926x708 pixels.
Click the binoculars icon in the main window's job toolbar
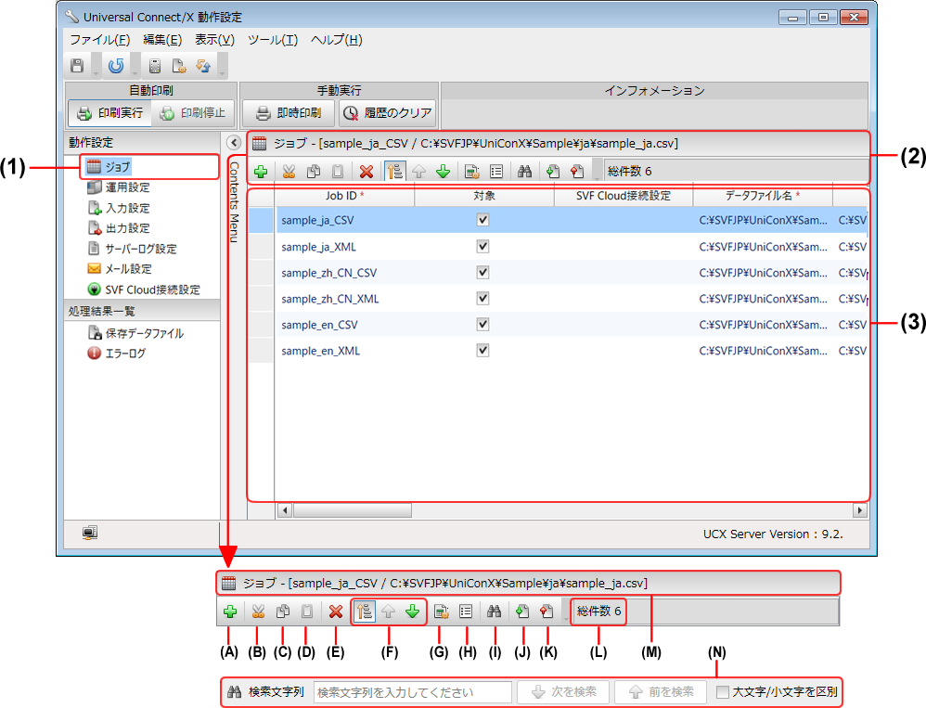524,172
